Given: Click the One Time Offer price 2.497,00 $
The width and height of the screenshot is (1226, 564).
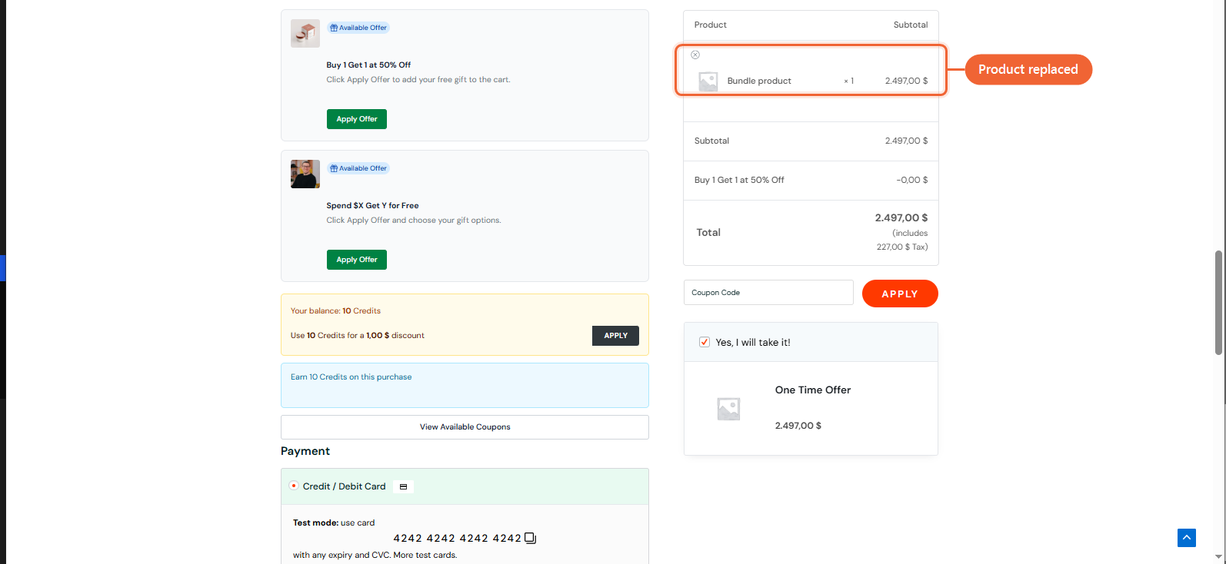Looking at the screenshot, I should click(x=798, y=426).
